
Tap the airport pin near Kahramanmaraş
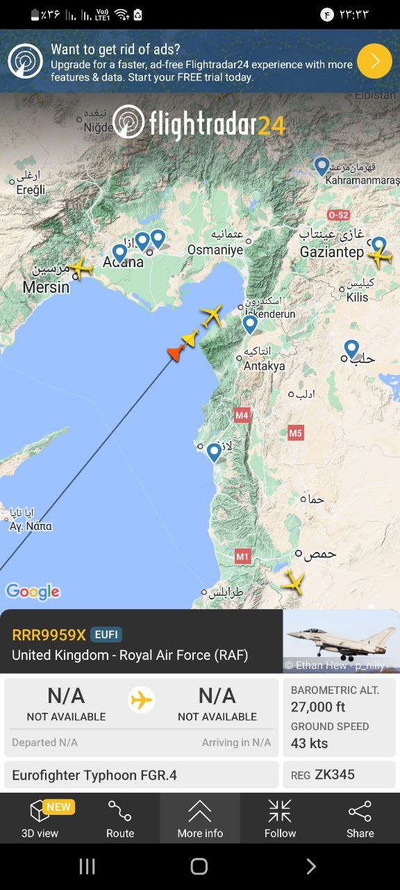(321, 167)
